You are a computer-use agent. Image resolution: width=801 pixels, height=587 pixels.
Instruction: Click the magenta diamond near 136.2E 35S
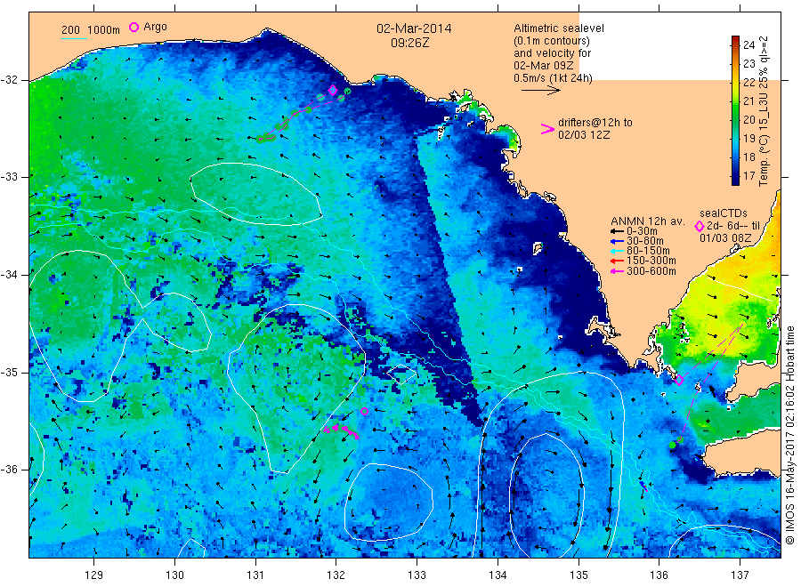pyautogui.click(x=679, y=381)
